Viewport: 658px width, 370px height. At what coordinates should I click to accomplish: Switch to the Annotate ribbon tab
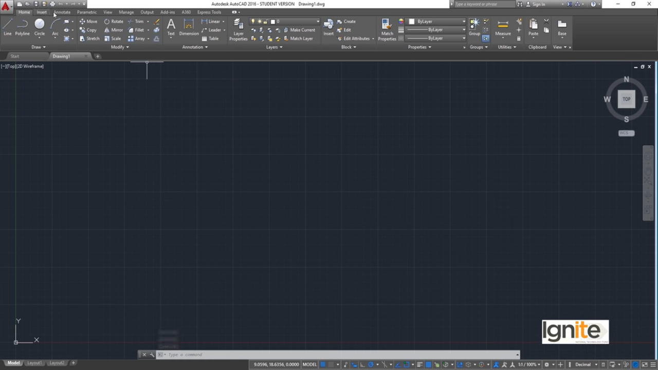[x=62, y=12]
